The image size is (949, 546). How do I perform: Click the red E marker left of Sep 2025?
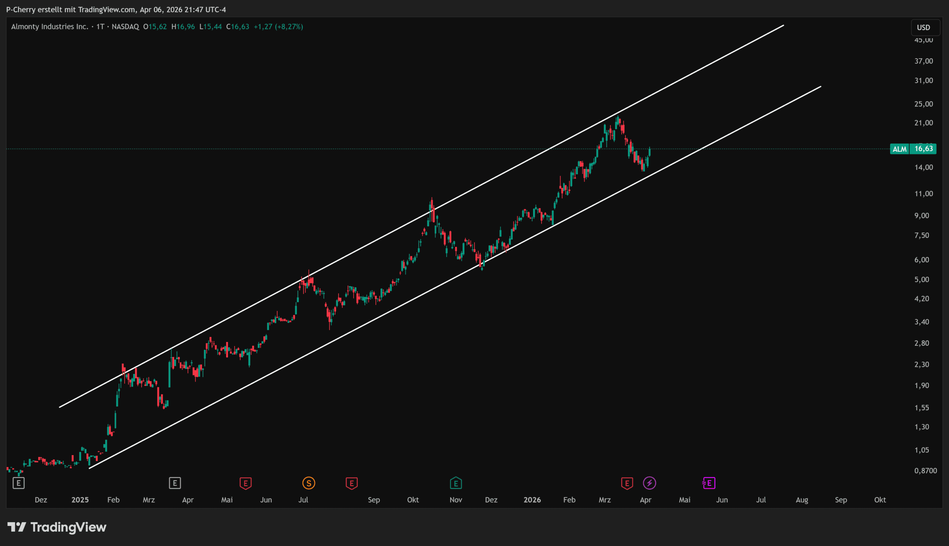[x=351, y=483]
